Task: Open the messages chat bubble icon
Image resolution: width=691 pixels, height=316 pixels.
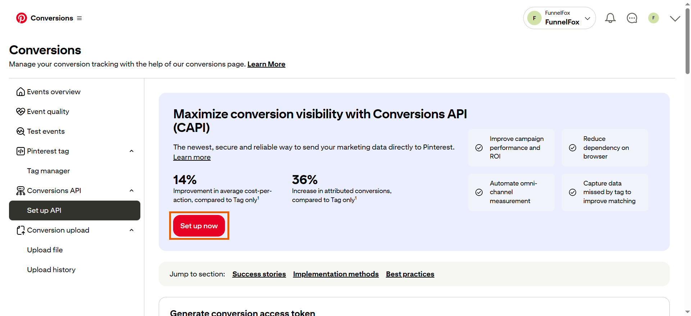Action: pos(632,18)
